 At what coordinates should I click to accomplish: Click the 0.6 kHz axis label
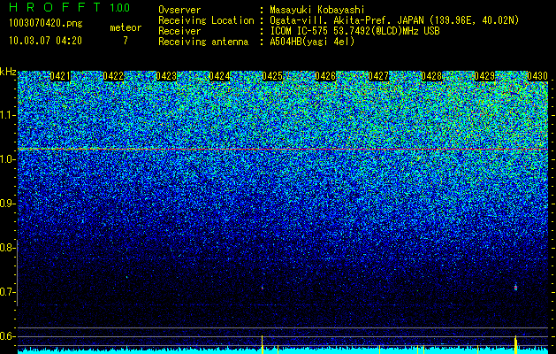click(6, 336)
